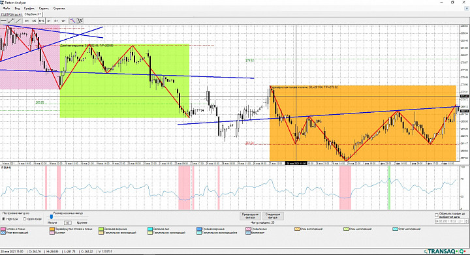This screenshot has height=255, width=470.
Task: Select the High/Low radio button
Action: (x=4, y=218)
